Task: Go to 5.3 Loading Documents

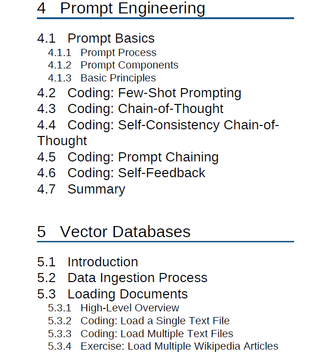Action: pyautogui.click(x=113, y=294)
